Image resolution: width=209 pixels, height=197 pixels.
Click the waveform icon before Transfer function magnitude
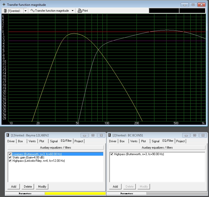click(32, 11)
